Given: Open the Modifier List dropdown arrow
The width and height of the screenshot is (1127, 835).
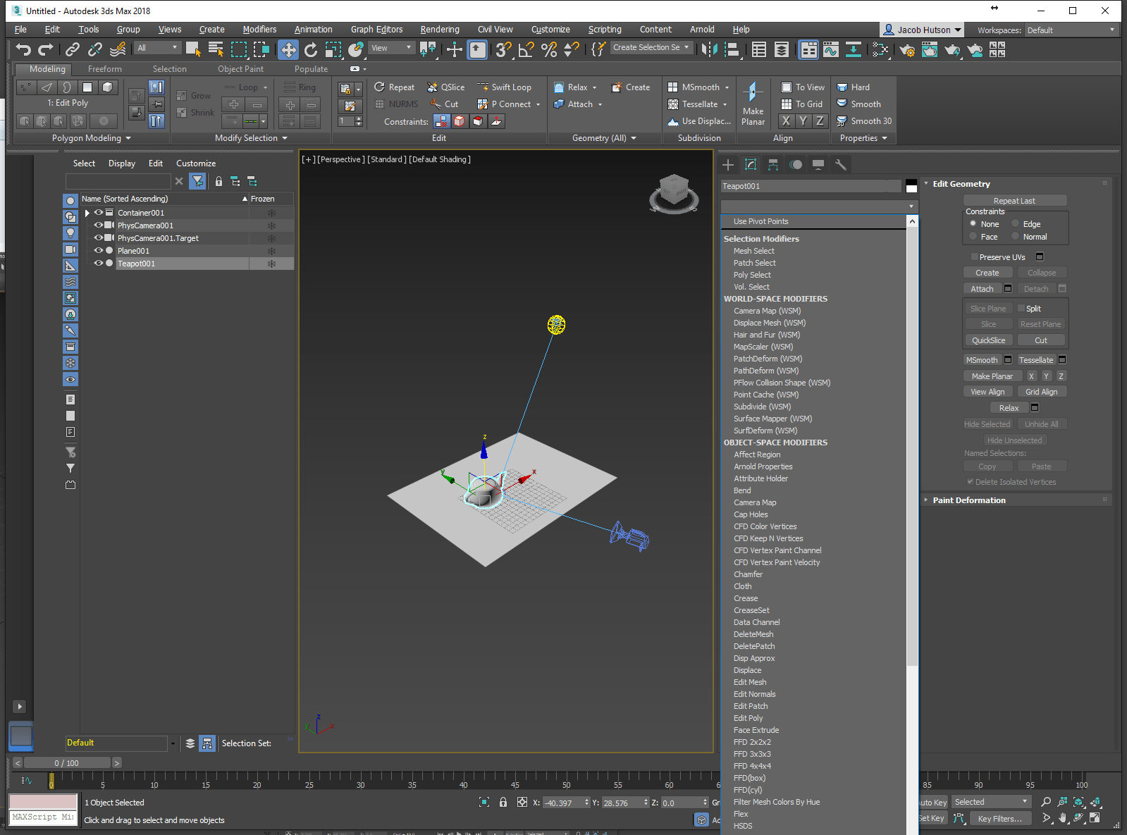Looking at the screenshot, I should pos(911,206).
